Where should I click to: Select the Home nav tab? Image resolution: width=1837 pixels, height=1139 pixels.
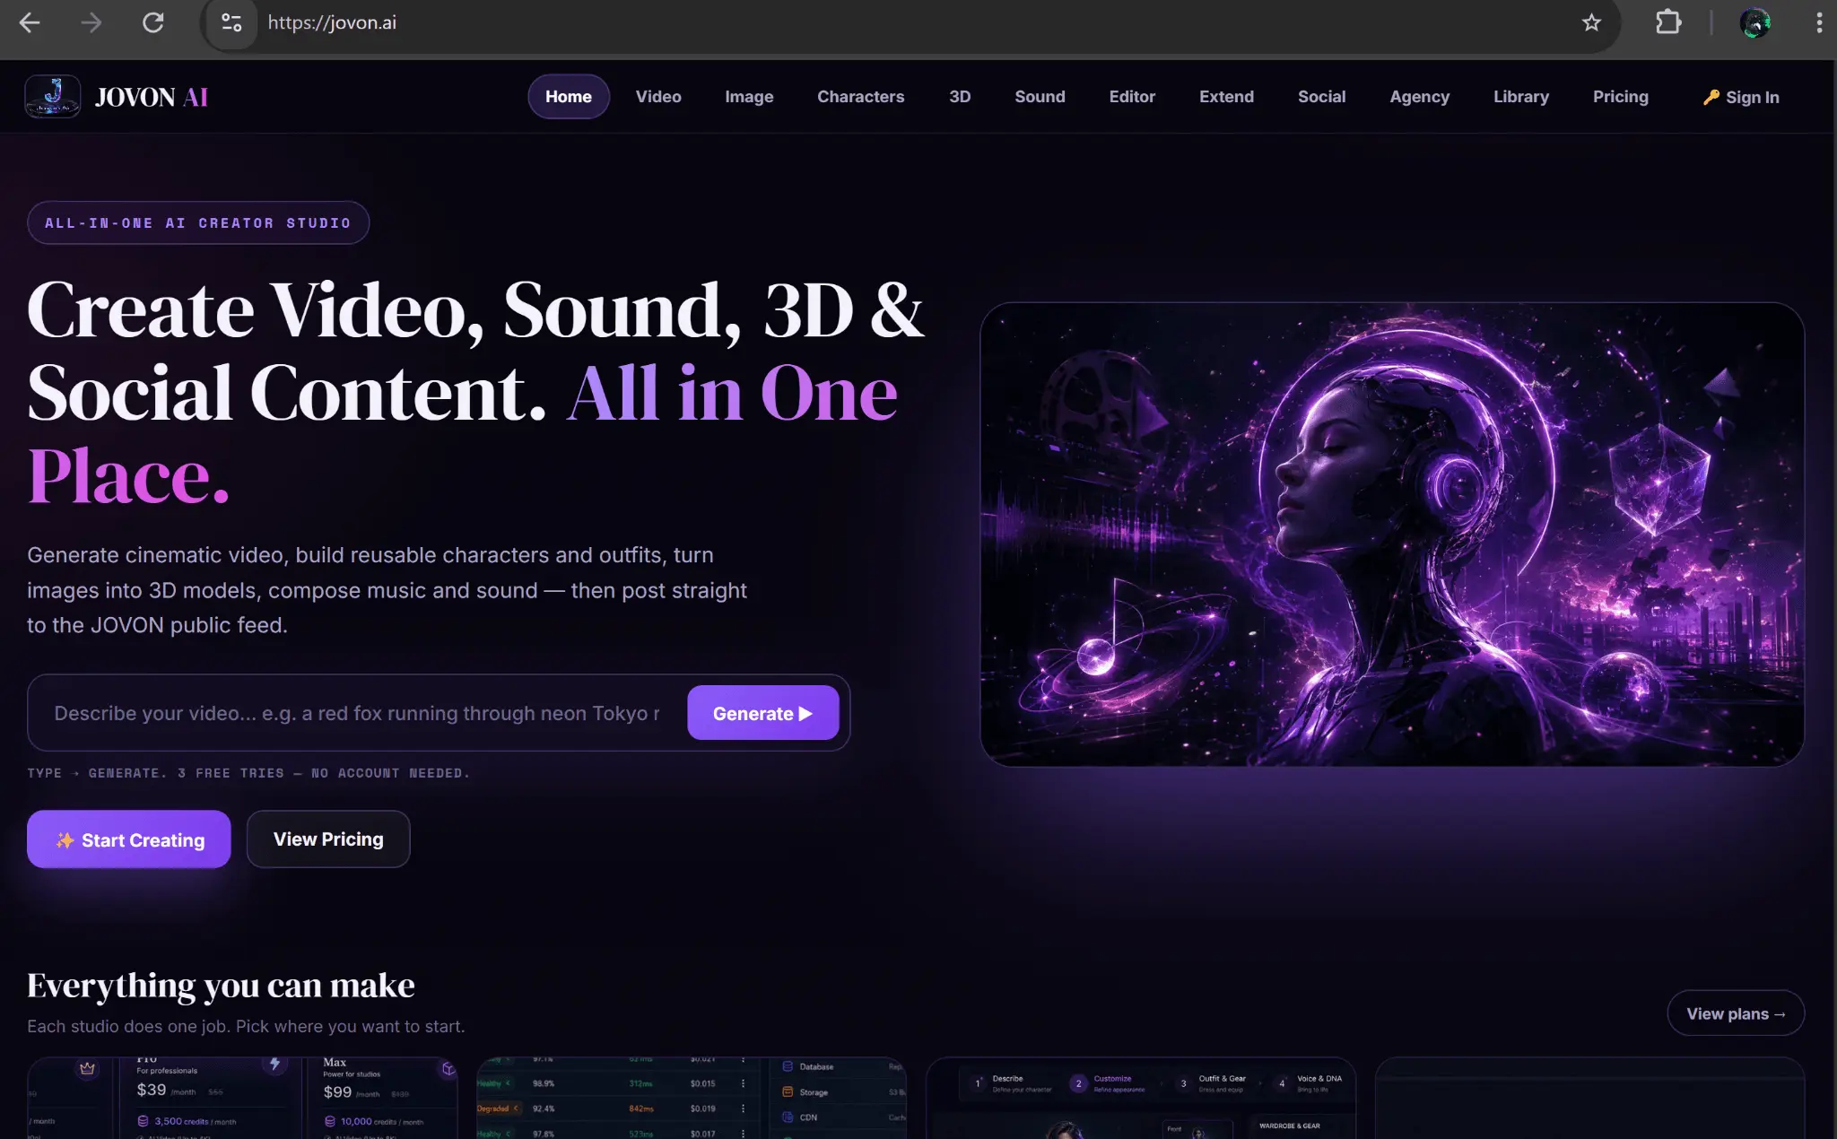tap(569, 97)
